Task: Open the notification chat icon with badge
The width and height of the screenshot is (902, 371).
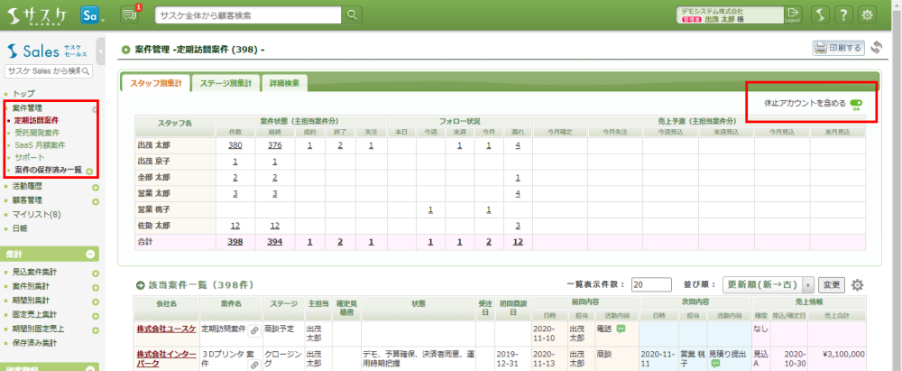Action: tap(129, 15)
